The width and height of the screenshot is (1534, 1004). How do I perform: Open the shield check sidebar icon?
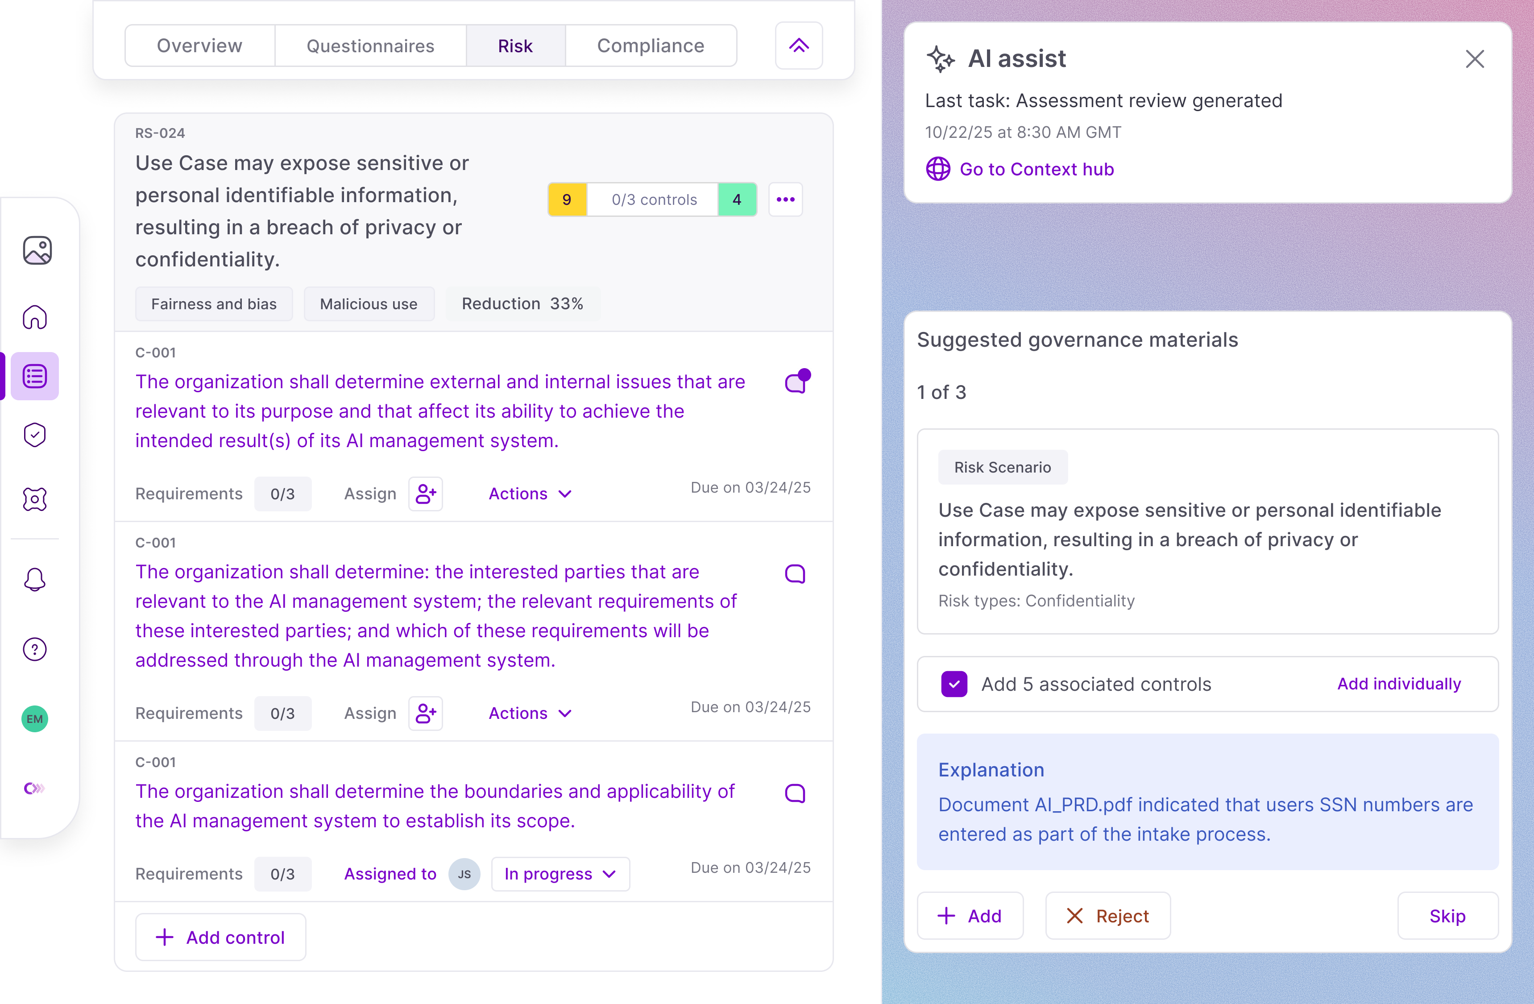[35, 435]
